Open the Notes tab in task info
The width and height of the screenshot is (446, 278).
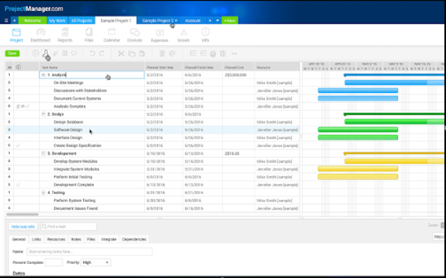[x=77, y=239]
